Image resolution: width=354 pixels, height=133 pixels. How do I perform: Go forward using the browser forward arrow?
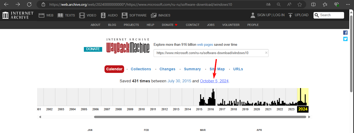point(18,4)
